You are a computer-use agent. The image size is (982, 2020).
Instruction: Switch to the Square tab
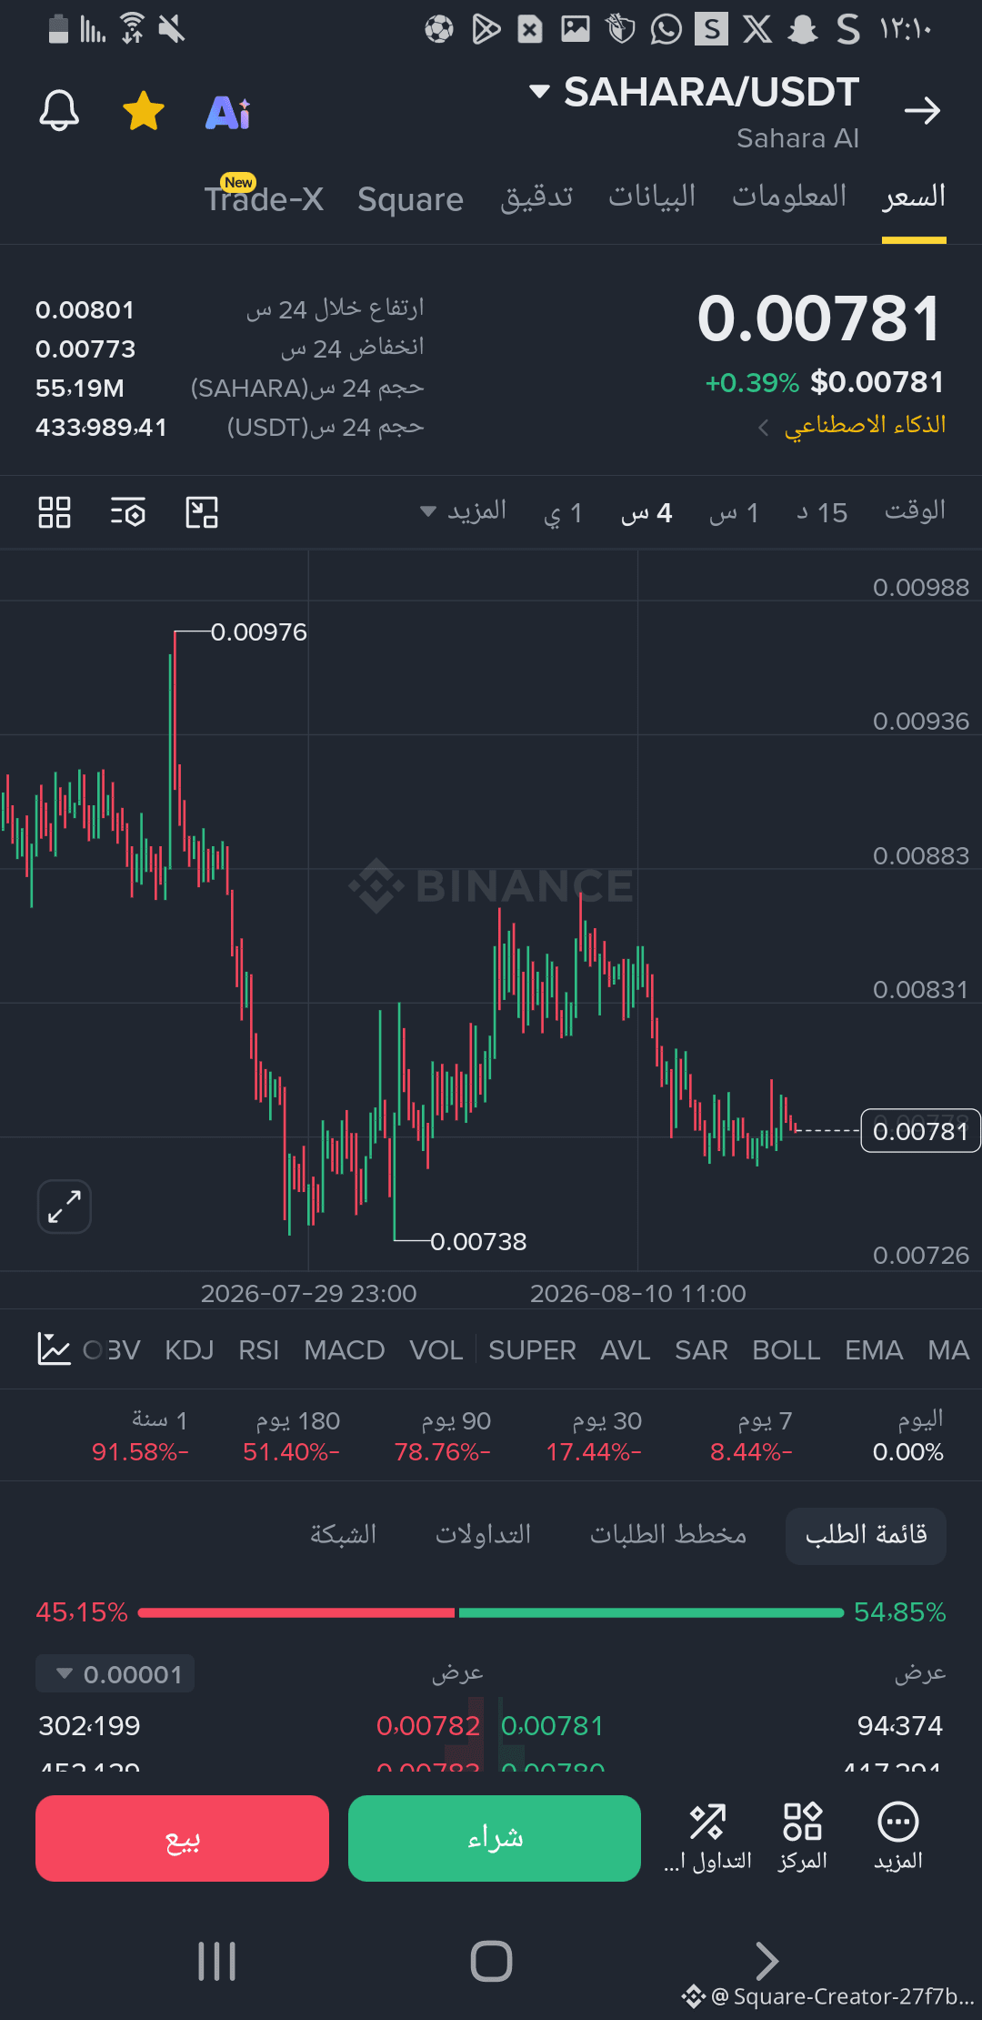point(410,199)
